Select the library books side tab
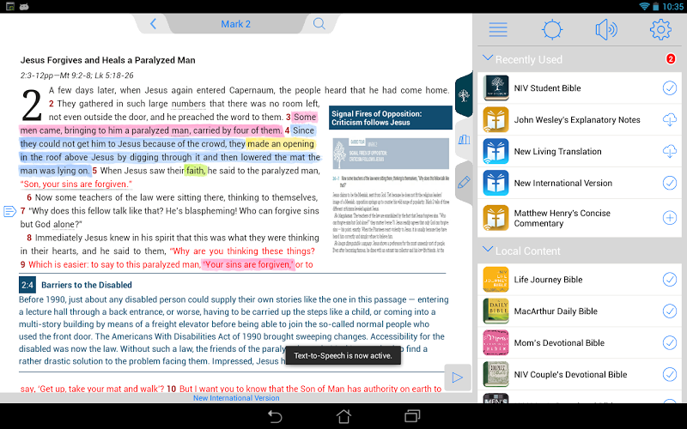Viewport: 687px width, 429px height. point(464,140)
